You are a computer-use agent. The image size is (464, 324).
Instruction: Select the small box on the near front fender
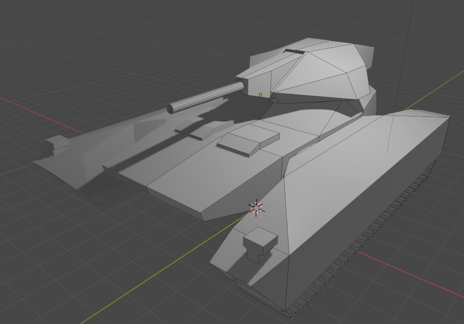click(x=260, y=244)
